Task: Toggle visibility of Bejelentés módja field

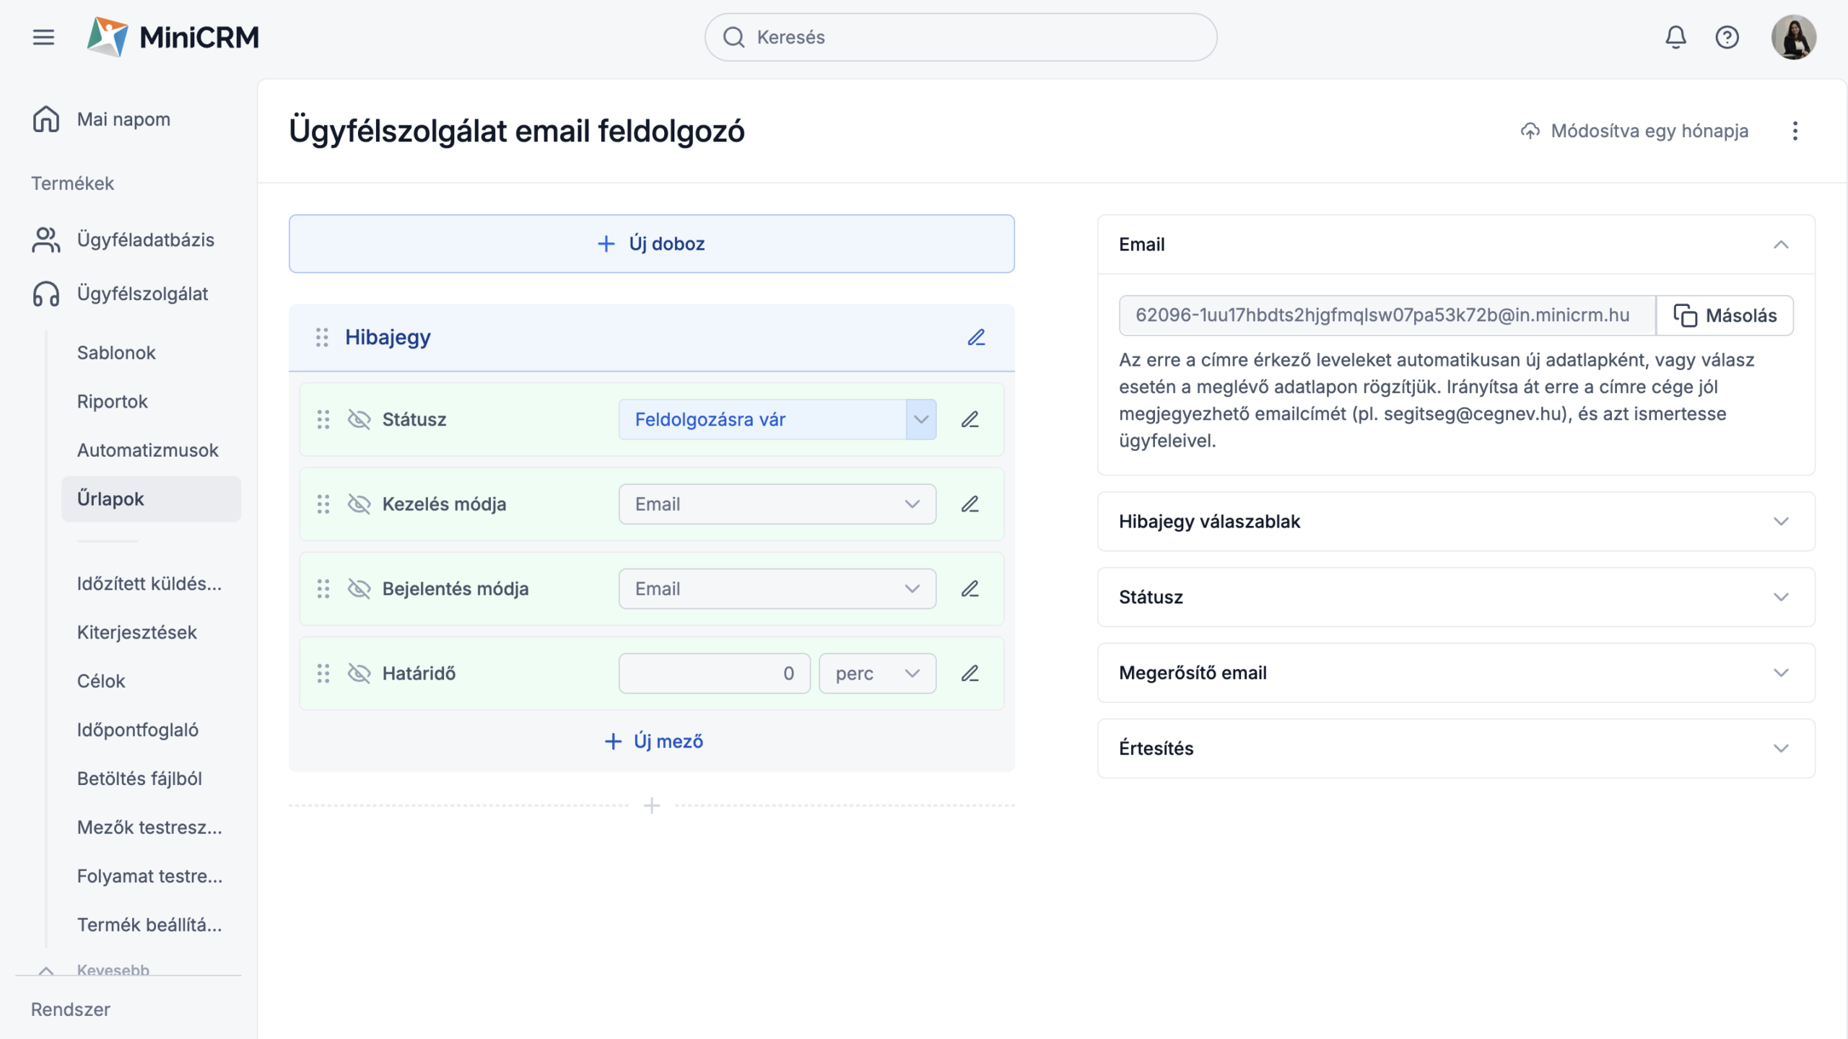Action: 359,589
